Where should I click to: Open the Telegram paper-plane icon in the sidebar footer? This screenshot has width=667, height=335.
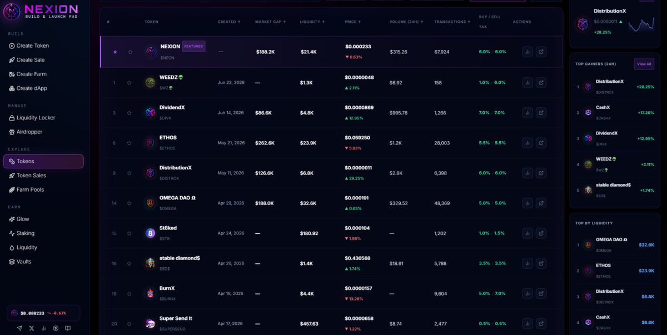19,328
